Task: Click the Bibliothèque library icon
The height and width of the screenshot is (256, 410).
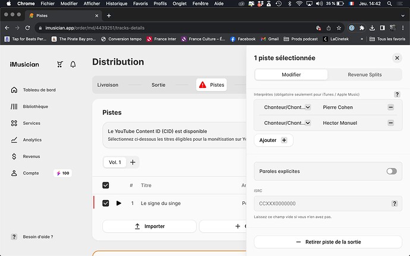Action: [14, 106]
